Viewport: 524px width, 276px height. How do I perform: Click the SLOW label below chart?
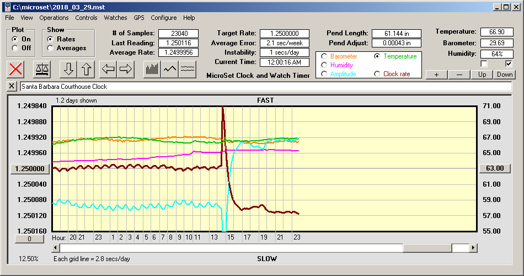pos(267,259)
